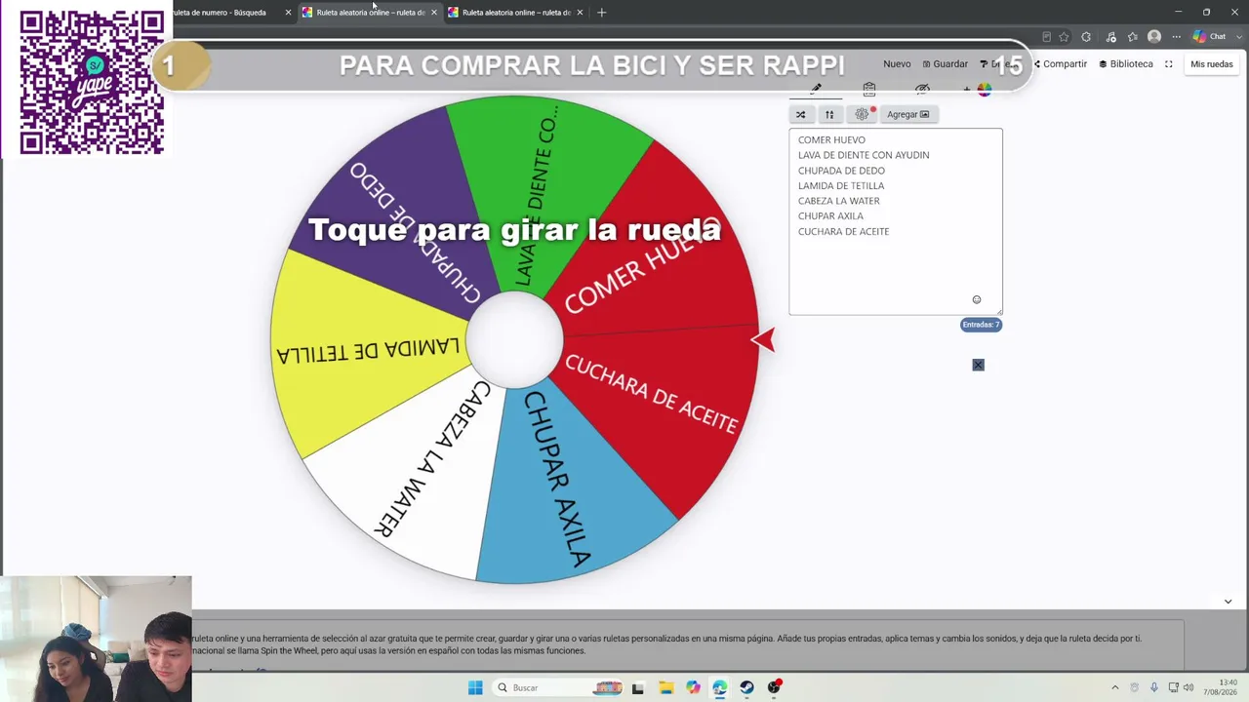Screen dimensions: 1249x702
Task: Click the purple CHUPADA DE DEDO wheel slice
Action: tap(390, 210)
